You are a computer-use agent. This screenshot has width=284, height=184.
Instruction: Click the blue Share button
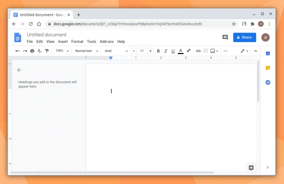click(x=245, y=37)
